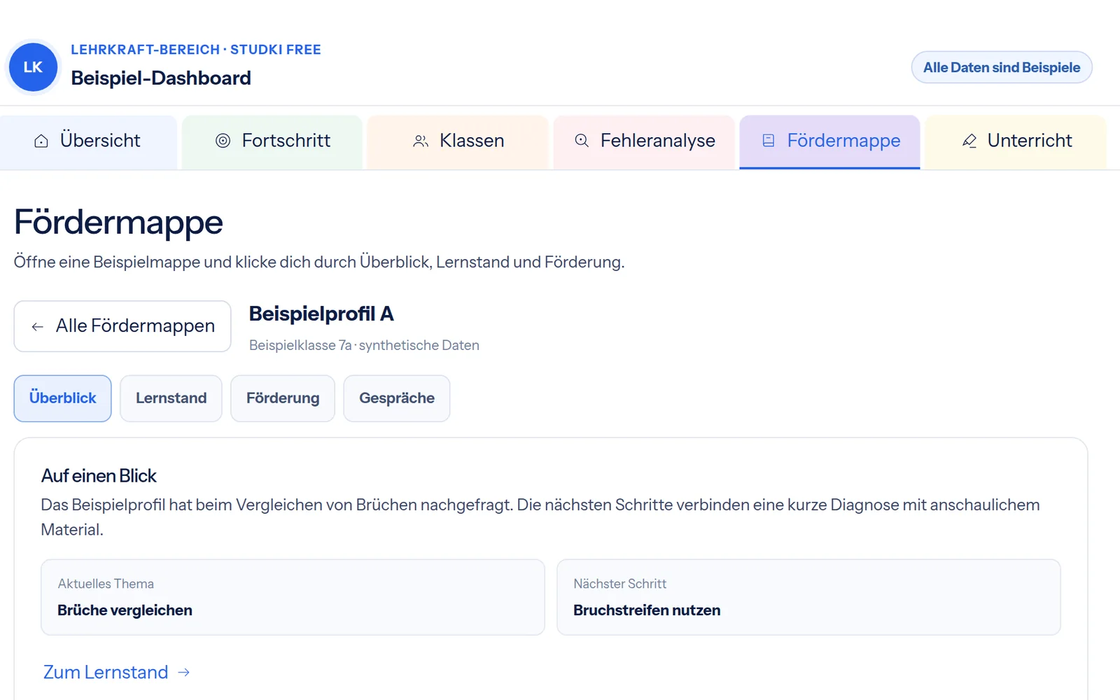Image resolution: width=1120 pixels, height=700 pixels.
Task: Switch to the Unterricht tab
Action: tap(1016, 142)
